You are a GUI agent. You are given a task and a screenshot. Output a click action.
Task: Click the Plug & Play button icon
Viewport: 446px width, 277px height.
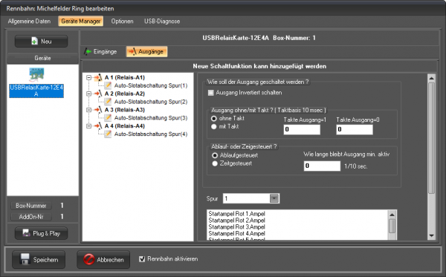pyautogui.click(x=27, y=233)
